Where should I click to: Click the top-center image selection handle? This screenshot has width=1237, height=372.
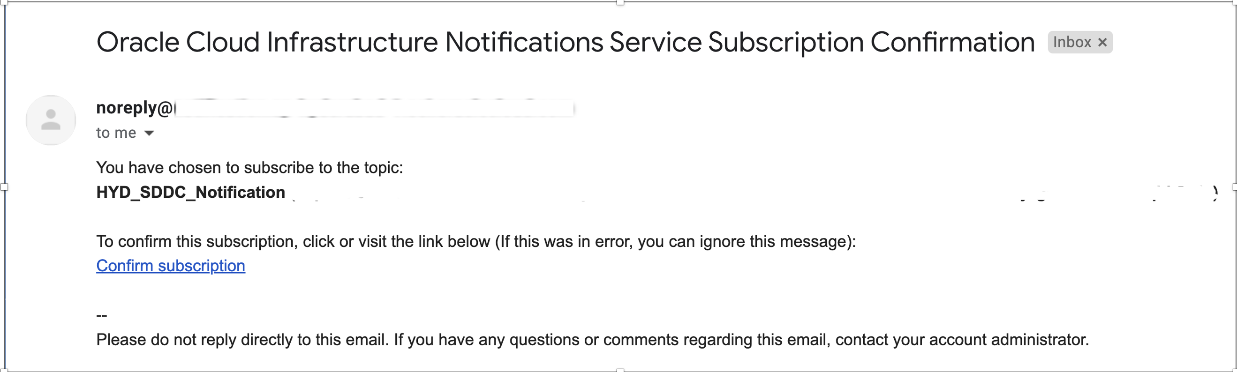620,2
